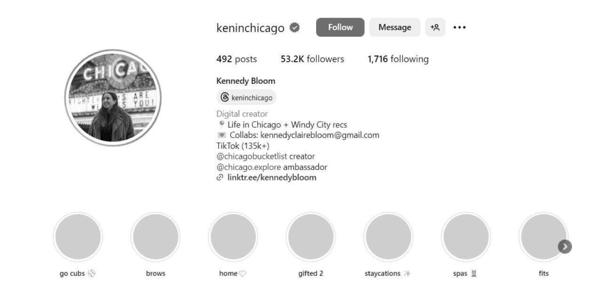The height and width of the screenshot is (305, 596).
Task: Open the add similar accounts icon button
Action: (x=435, y=27)
